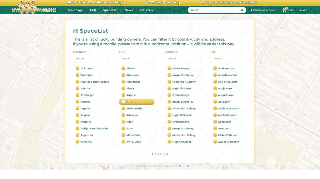The width and height of the screenshot is (320, 179).
Task: Click the Twitter icon in the footer
Action: [x=188, y=166]
